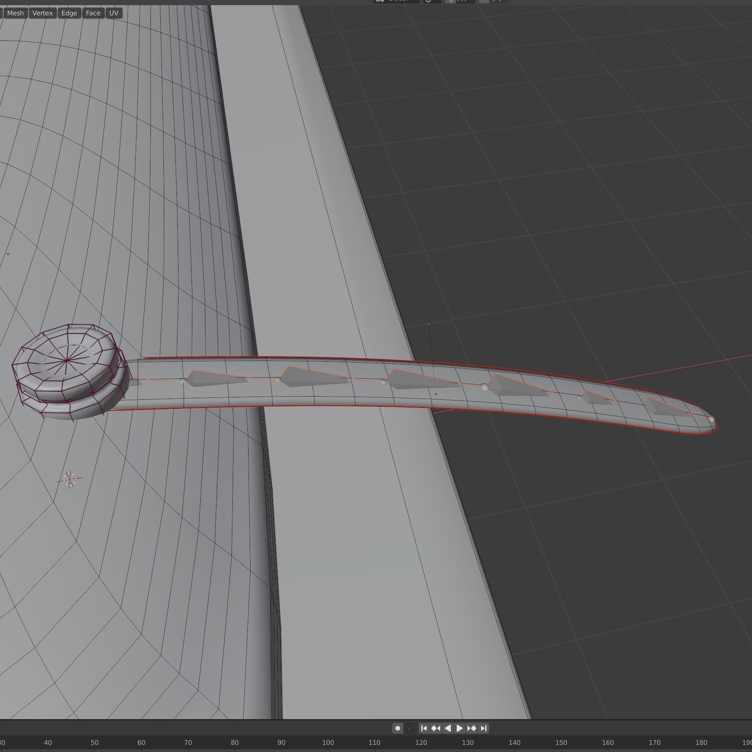Image resolution: width=752 pixels, height=752 pixels.
Task: Toggle auto keying record button
Action: pos(398,728)
